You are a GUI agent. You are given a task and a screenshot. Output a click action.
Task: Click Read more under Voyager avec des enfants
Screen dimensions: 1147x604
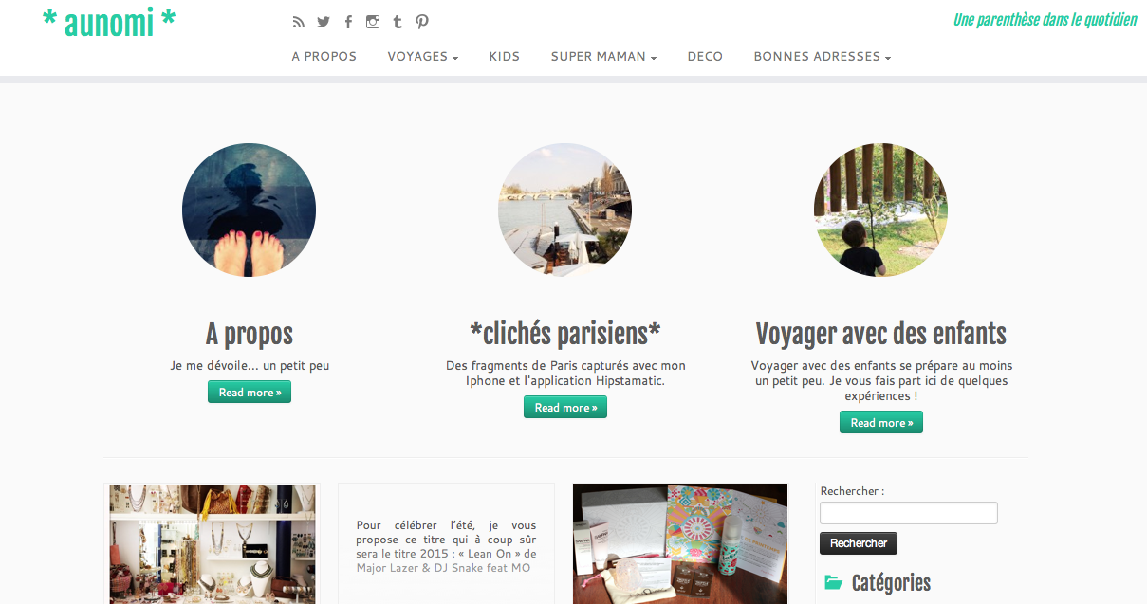pos(881,422)
